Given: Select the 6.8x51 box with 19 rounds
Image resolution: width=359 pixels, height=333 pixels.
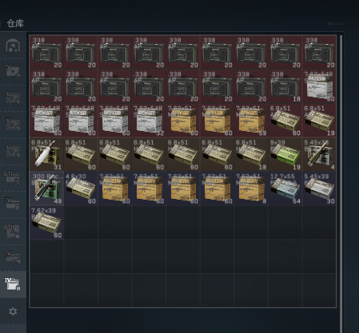Looking at the screenshot, I should (319, 121).
